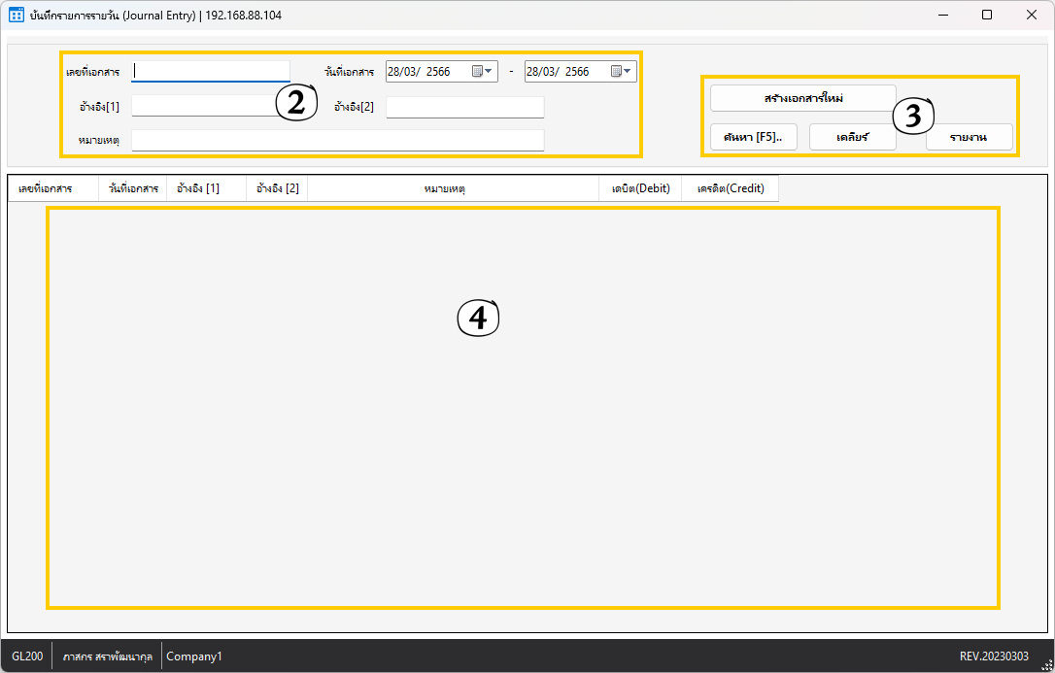Click the เดบิต(Debit) column header
Viewport: 1055px width, 673px height.
coord(640,188)
